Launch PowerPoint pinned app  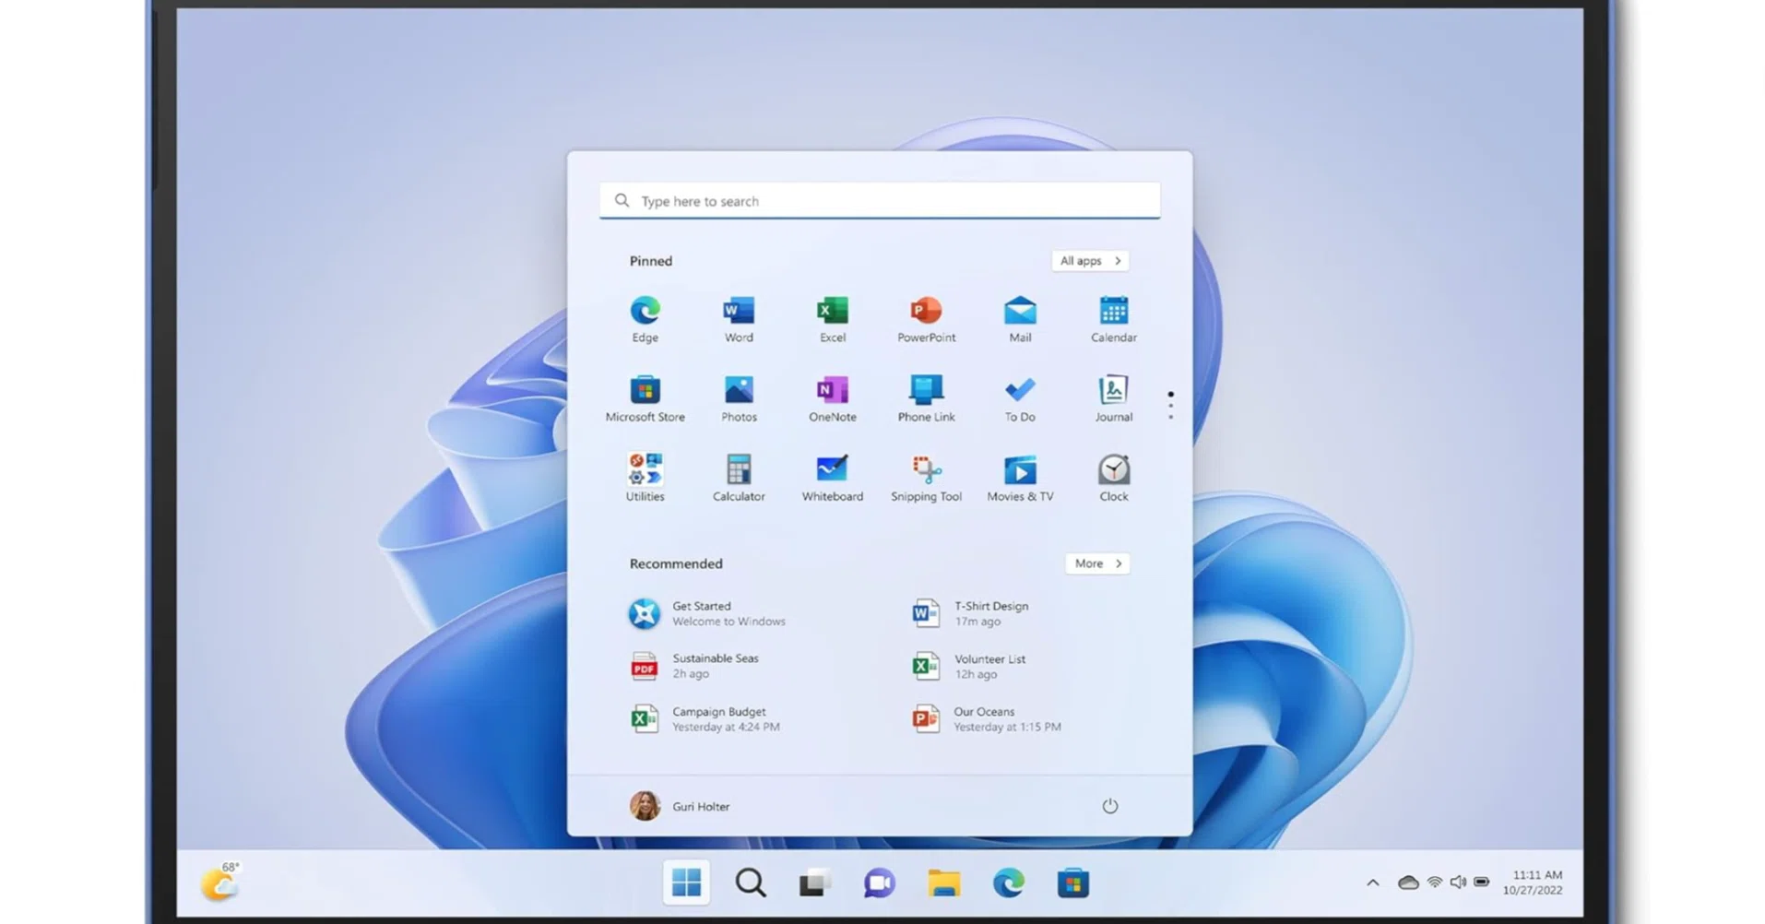pos(927,319)
